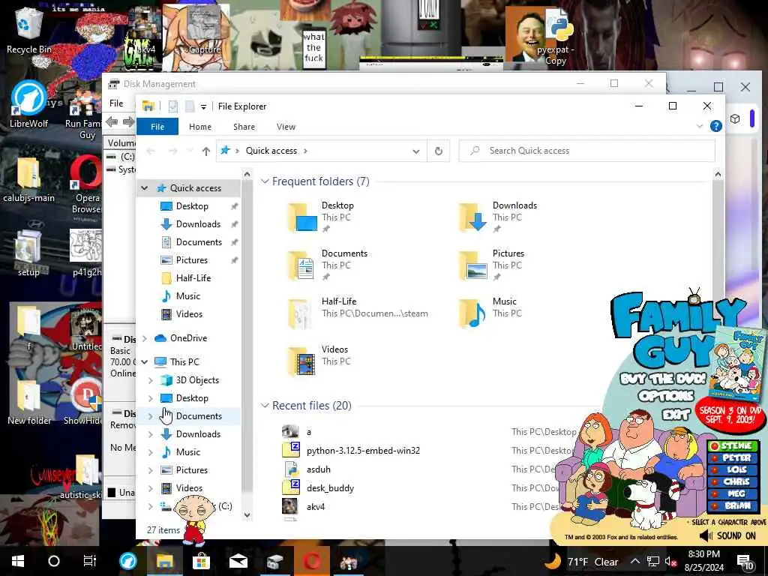
Task: Select Chris in Family Guy character list
Action: coord(733,482)
